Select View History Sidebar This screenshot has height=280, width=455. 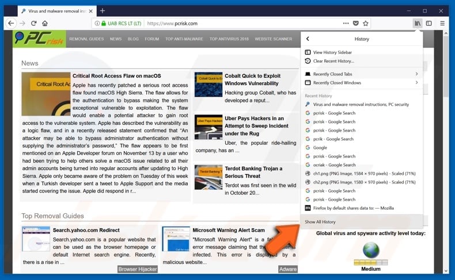pyautogui.click(x=362, y=52)
